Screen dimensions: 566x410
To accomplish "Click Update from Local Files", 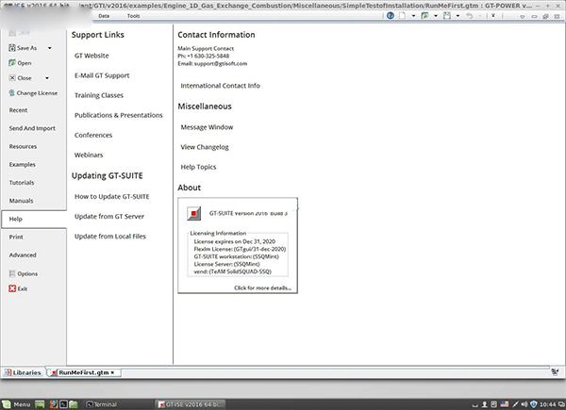I will click(110, 237).
